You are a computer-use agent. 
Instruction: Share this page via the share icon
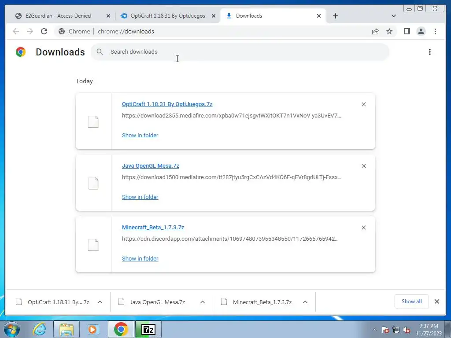[x=375, y=31]
